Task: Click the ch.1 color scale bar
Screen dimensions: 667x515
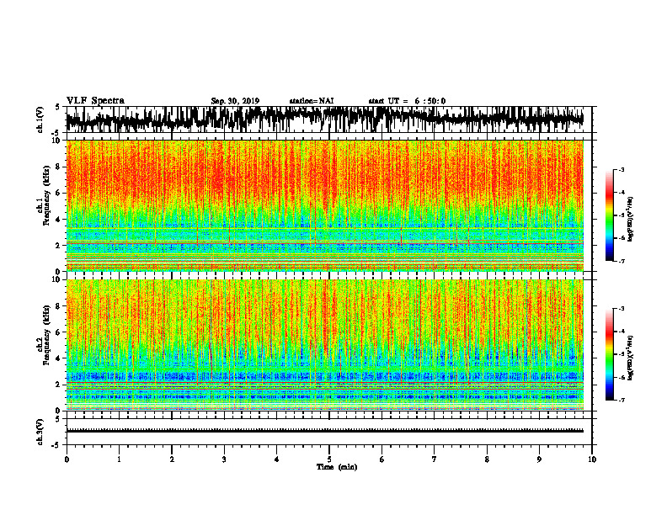Action: tap(610, 215)
